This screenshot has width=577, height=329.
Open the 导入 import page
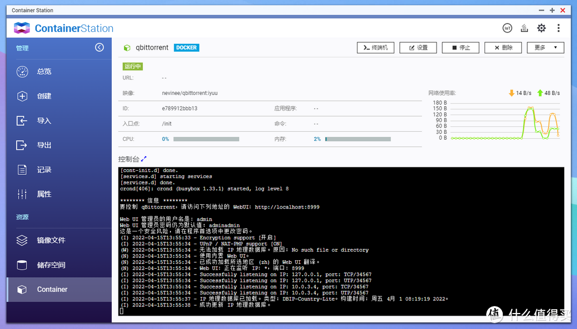tap(59, 121)
